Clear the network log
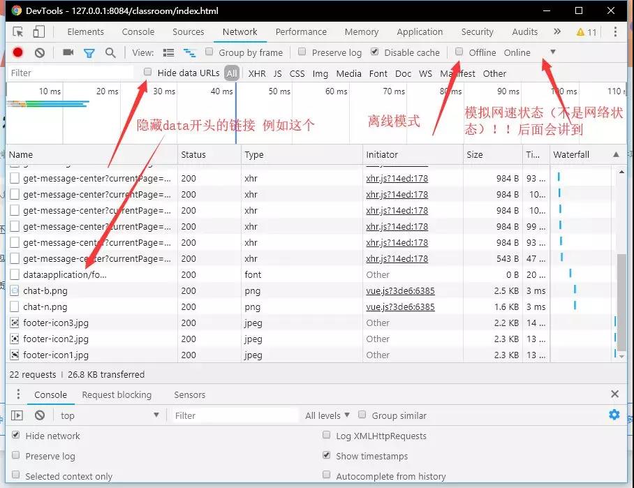The image size is (634, 488). [40, 52]
